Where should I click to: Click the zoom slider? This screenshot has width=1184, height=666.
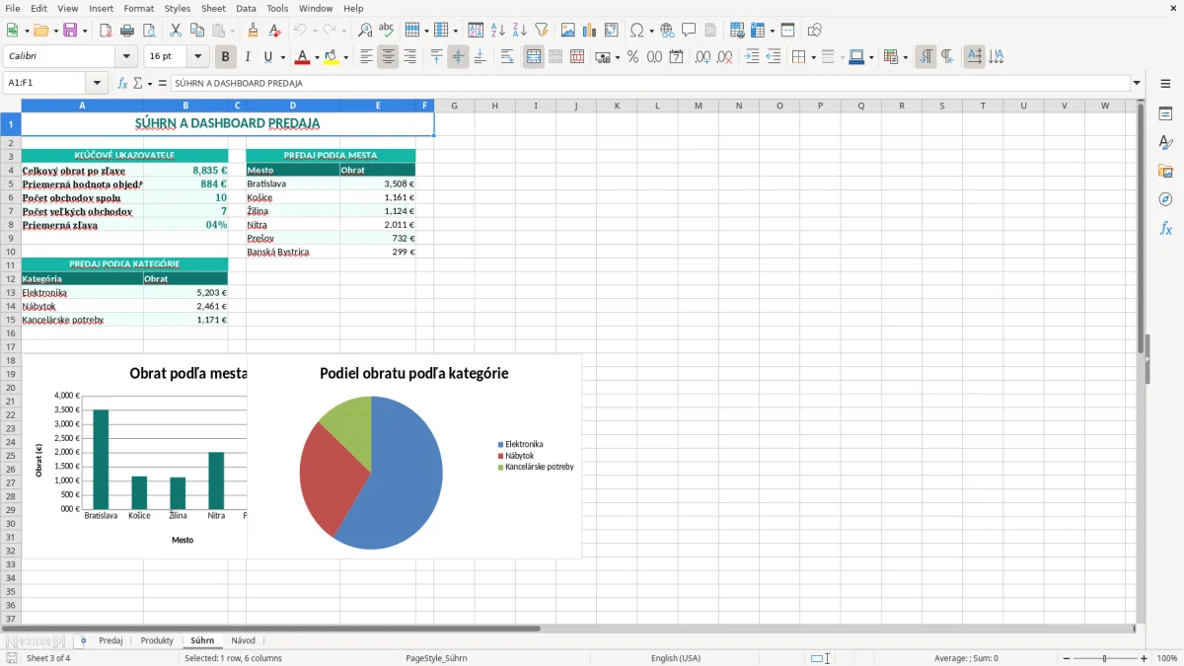click(x=1105, y=658)
